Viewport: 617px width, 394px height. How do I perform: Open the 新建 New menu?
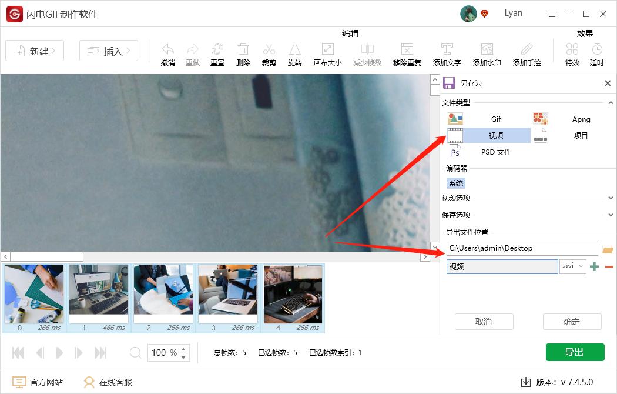[x=34, y=51]
